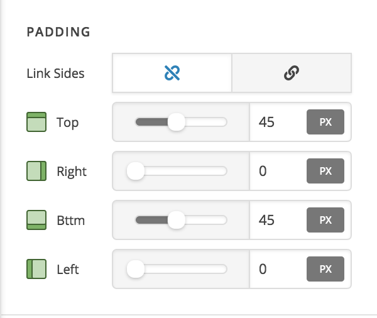Viewport: 377px width, 318px height.
Task: Click the Top padding side icon
Action: point(37,122)
